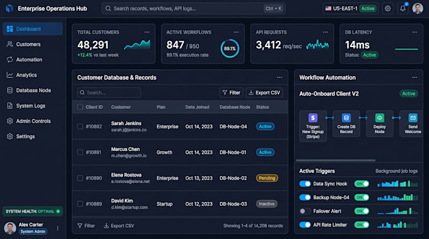Open API Requests card options menu
429x239 pixels.
326,32
